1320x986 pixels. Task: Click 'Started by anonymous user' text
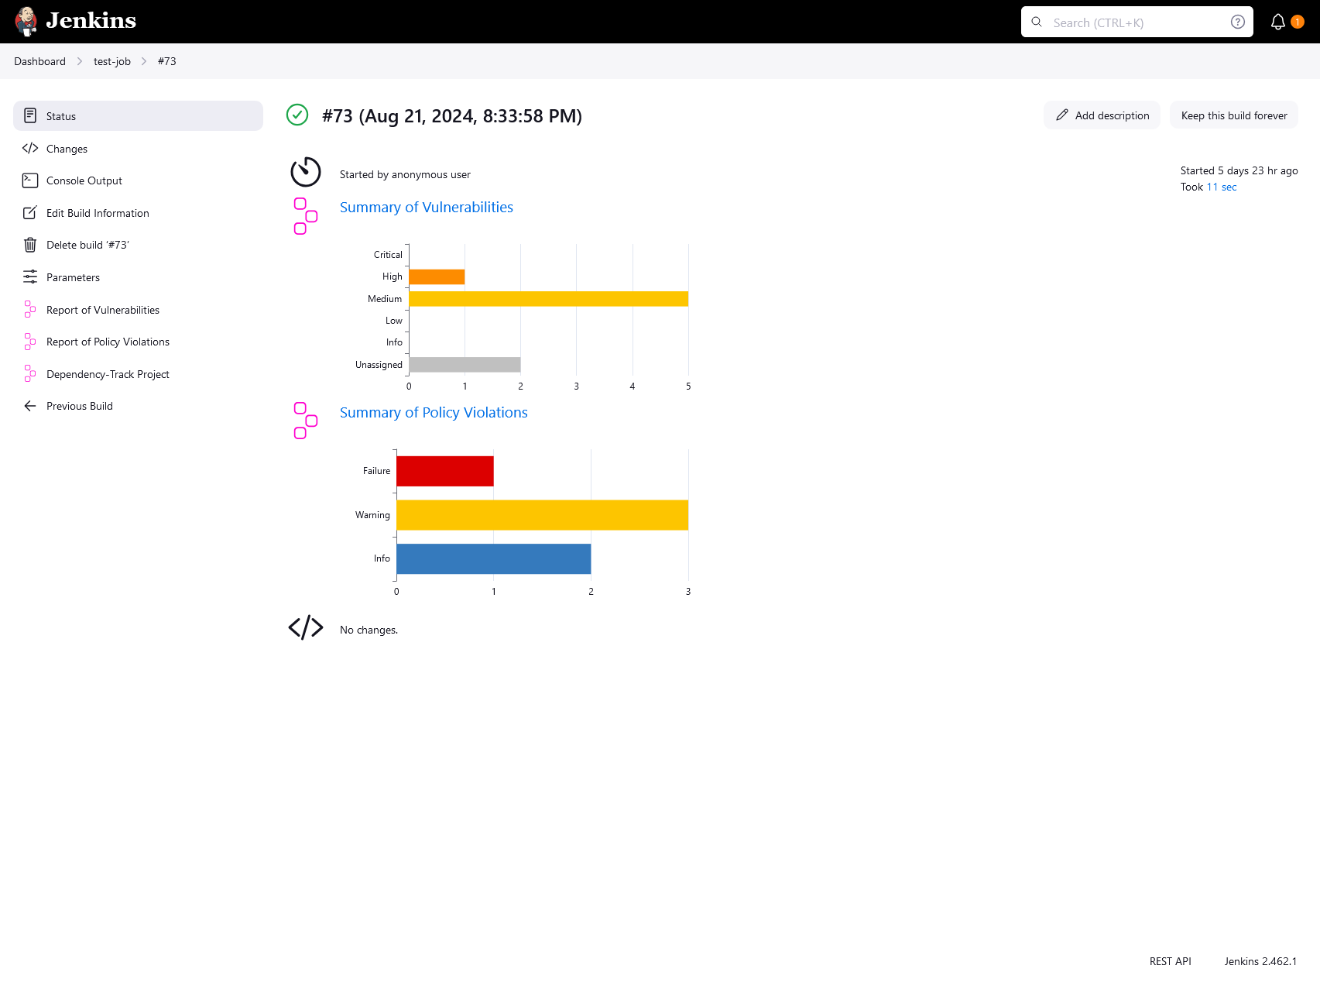(405, 174)
